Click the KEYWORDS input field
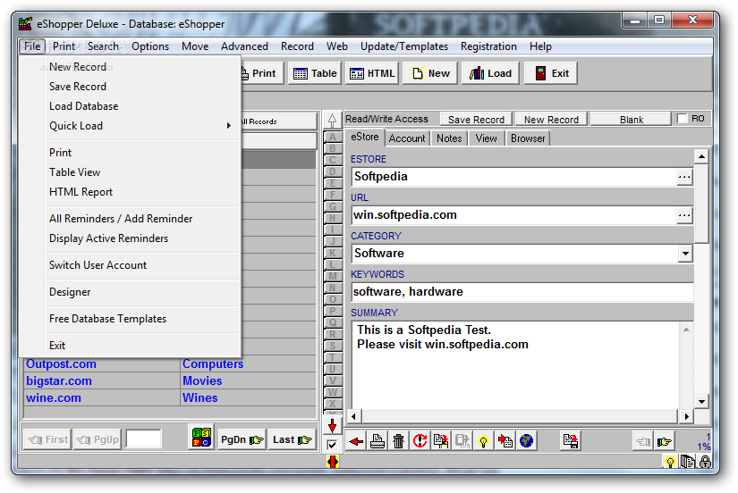Screen dimensions: 738x493 click(522, 292)
